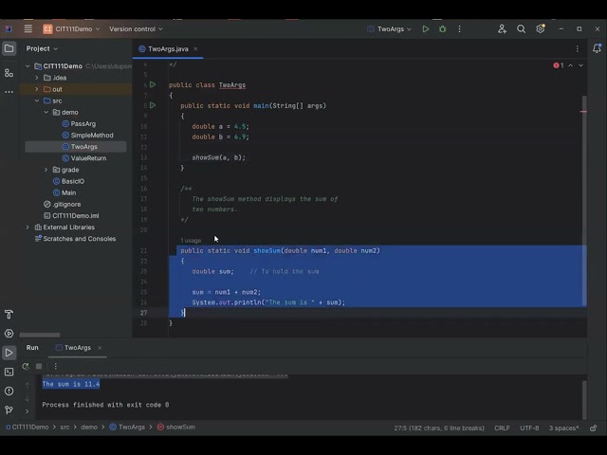
Task: Click run gutter icon beside class TwoArgs
Action: point(153,84)
